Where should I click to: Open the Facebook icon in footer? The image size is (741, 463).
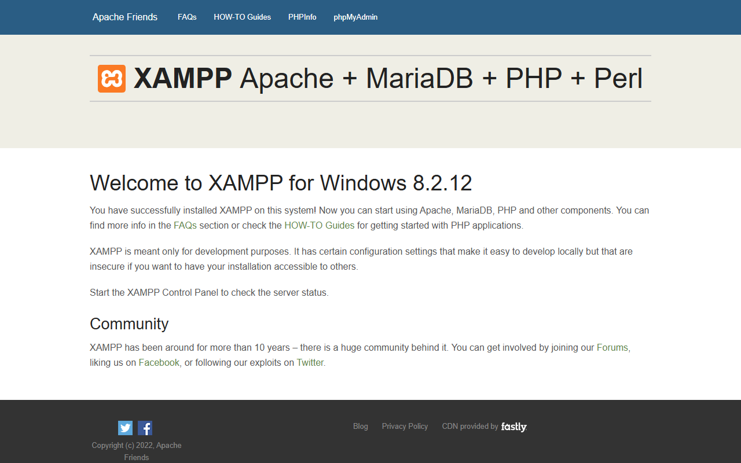click(x=145, y=428)
